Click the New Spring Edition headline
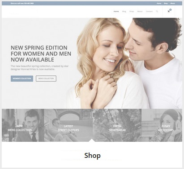The image size is (184, 169). [41, 54]
